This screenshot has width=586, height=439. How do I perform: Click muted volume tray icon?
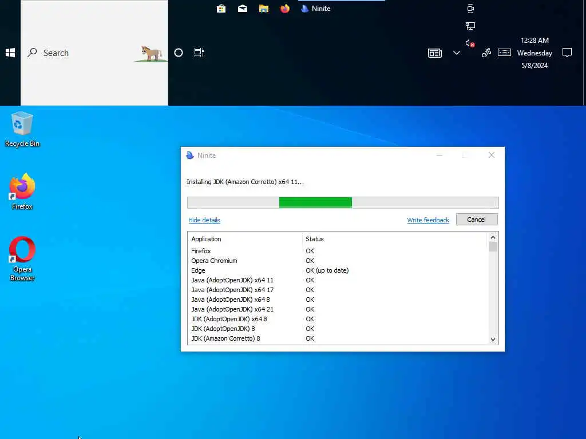[x=470, y=43]
